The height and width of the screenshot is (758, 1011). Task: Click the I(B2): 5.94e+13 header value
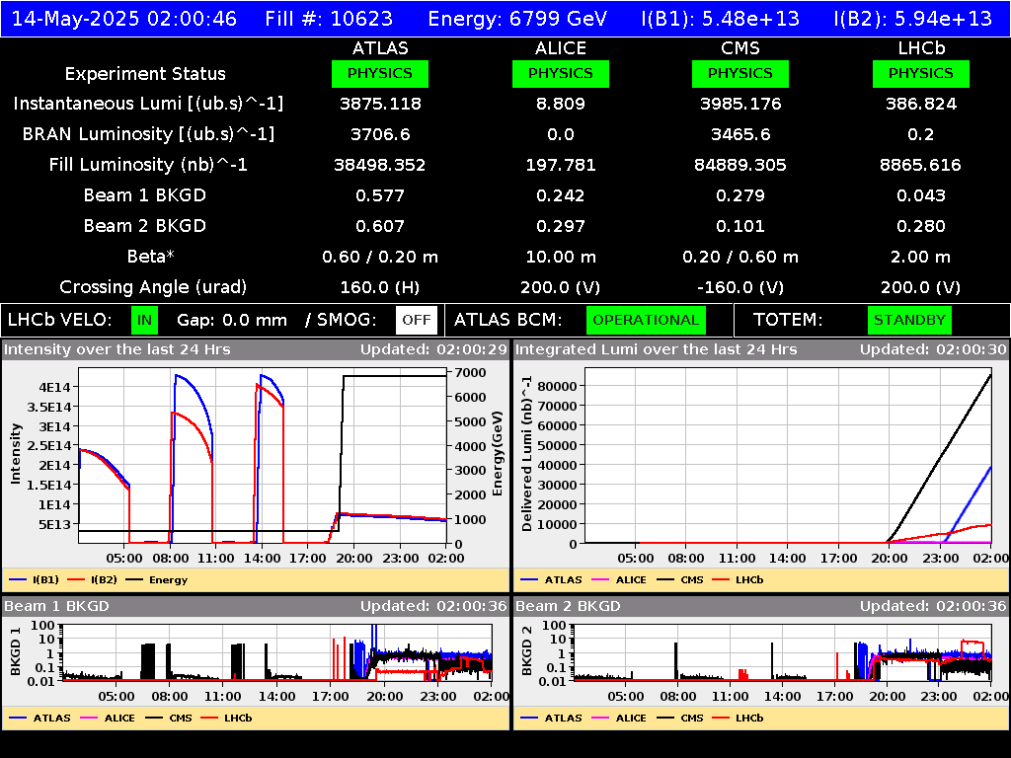click(913, 19)
